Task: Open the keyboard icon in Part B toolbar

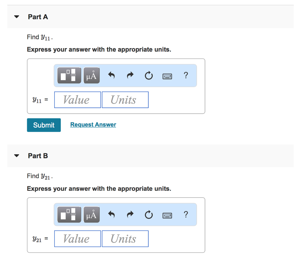Action: click(167, 215)
